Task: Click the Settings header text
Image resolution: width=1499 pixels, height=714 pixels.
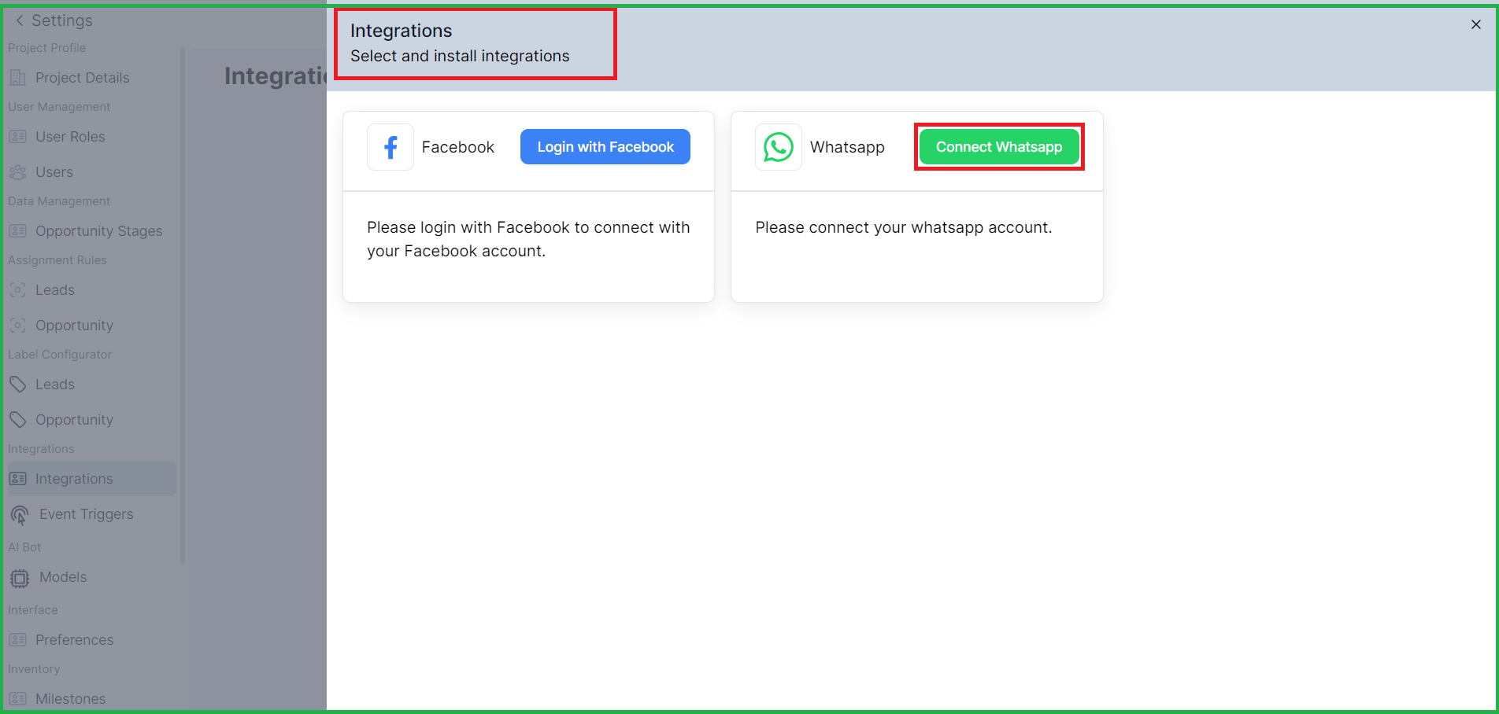Action: click(x=61, y=20)
